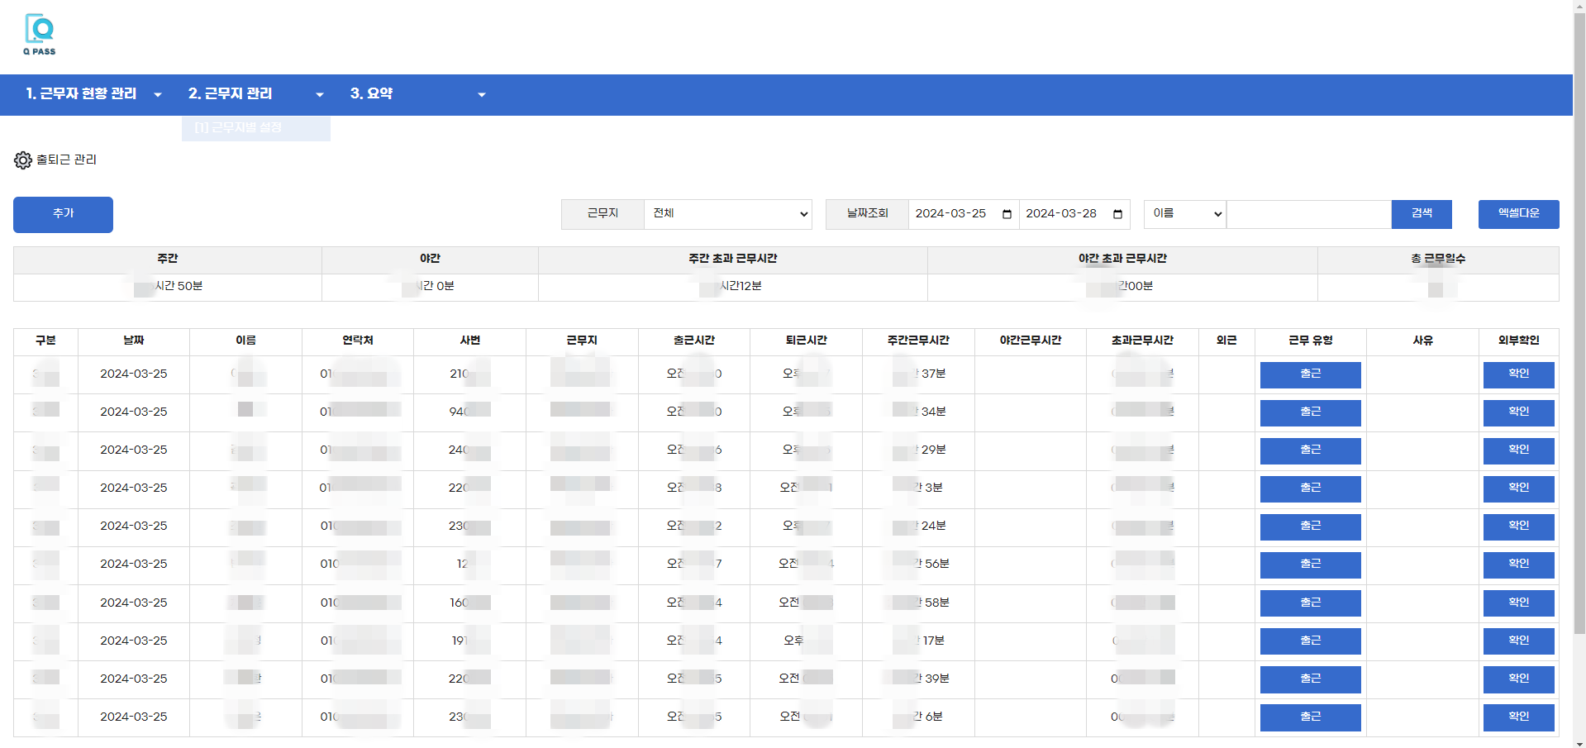Click the 날짜조회 label

click(867, 214)
